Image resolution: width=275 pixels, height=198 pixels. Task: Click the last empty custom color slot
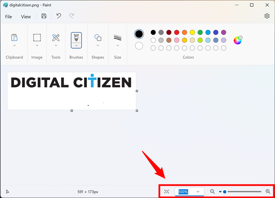(x=224, y=48)
